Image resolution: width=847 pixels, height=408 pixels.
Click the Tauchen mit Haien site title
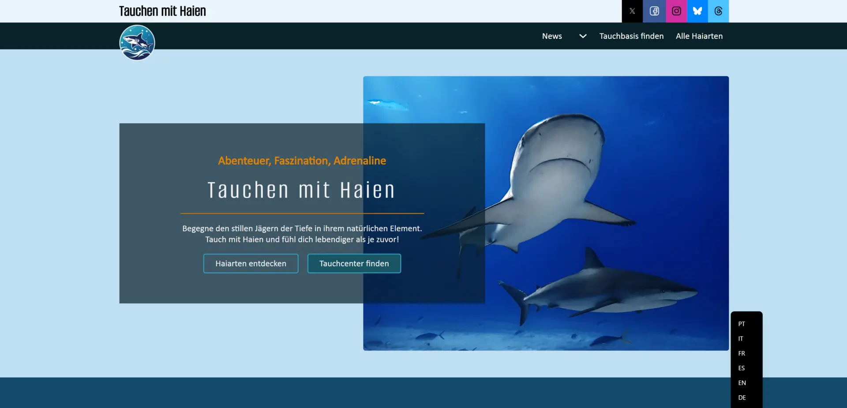pos(162,11)
